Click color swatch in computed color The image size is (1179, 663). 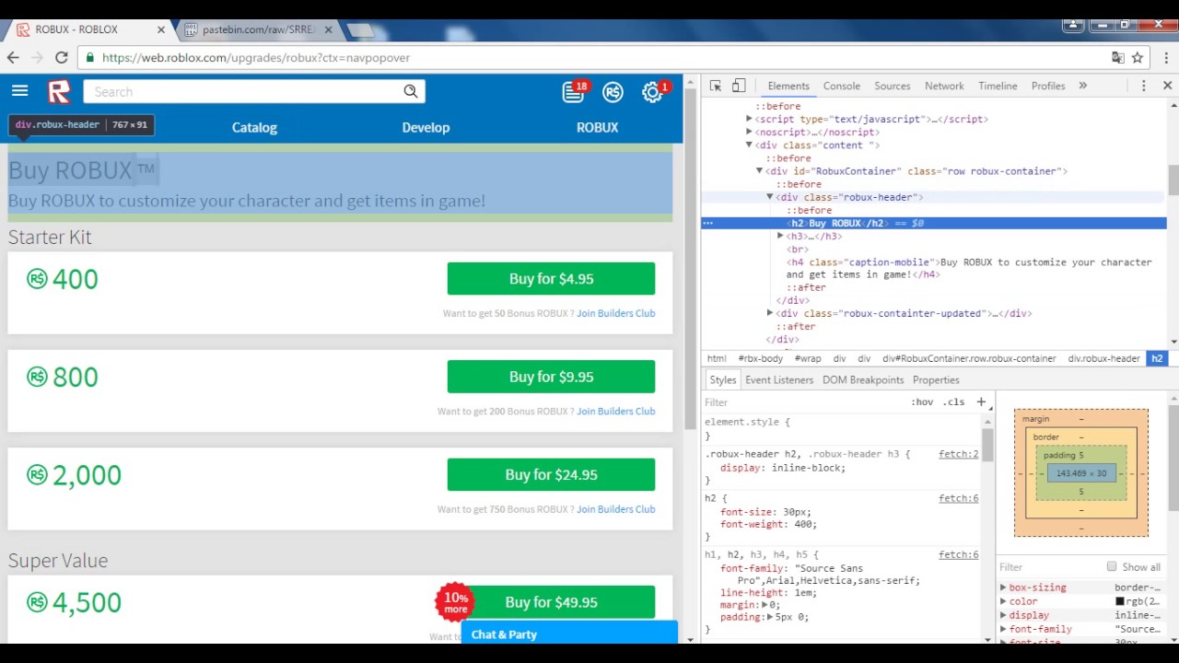pos(1120,601)
